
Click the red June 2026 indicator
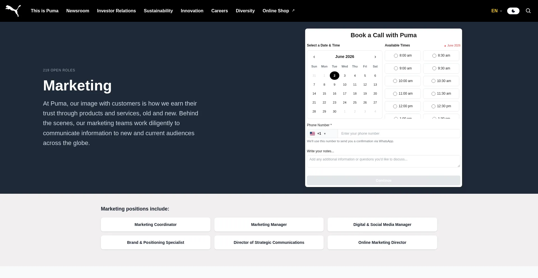tap(452, 45)
